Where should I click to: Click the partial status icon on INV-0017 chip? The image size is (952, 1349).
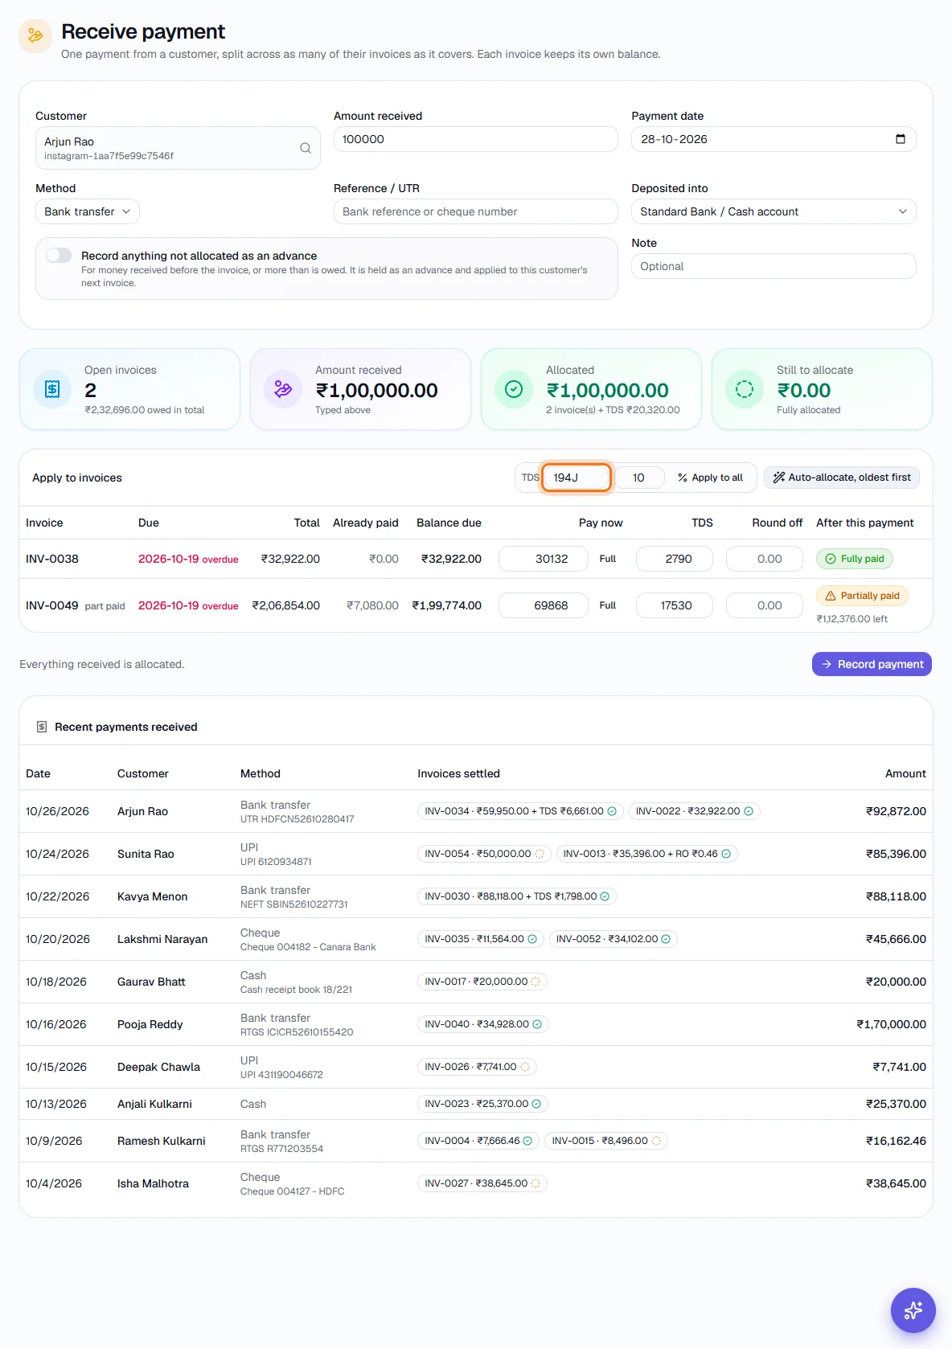point(535,982)
